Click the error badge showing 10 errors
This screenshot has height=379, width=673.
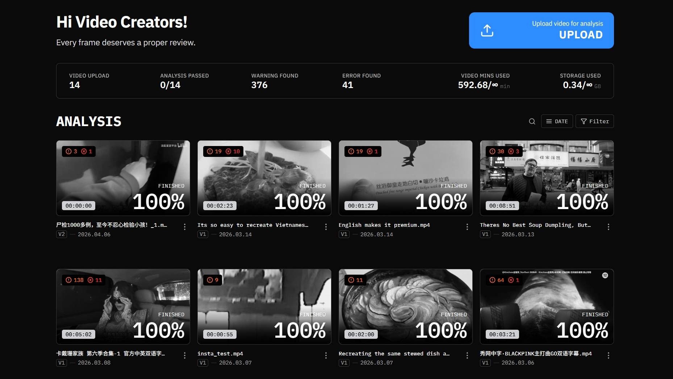tap(233, 151)
